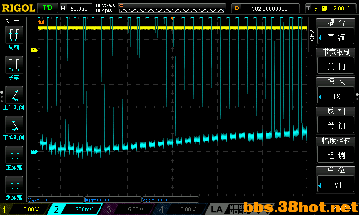Screen dimensions: 359x215
Task: Click the T'D trigger status indicator
Action: pos(48,8)
